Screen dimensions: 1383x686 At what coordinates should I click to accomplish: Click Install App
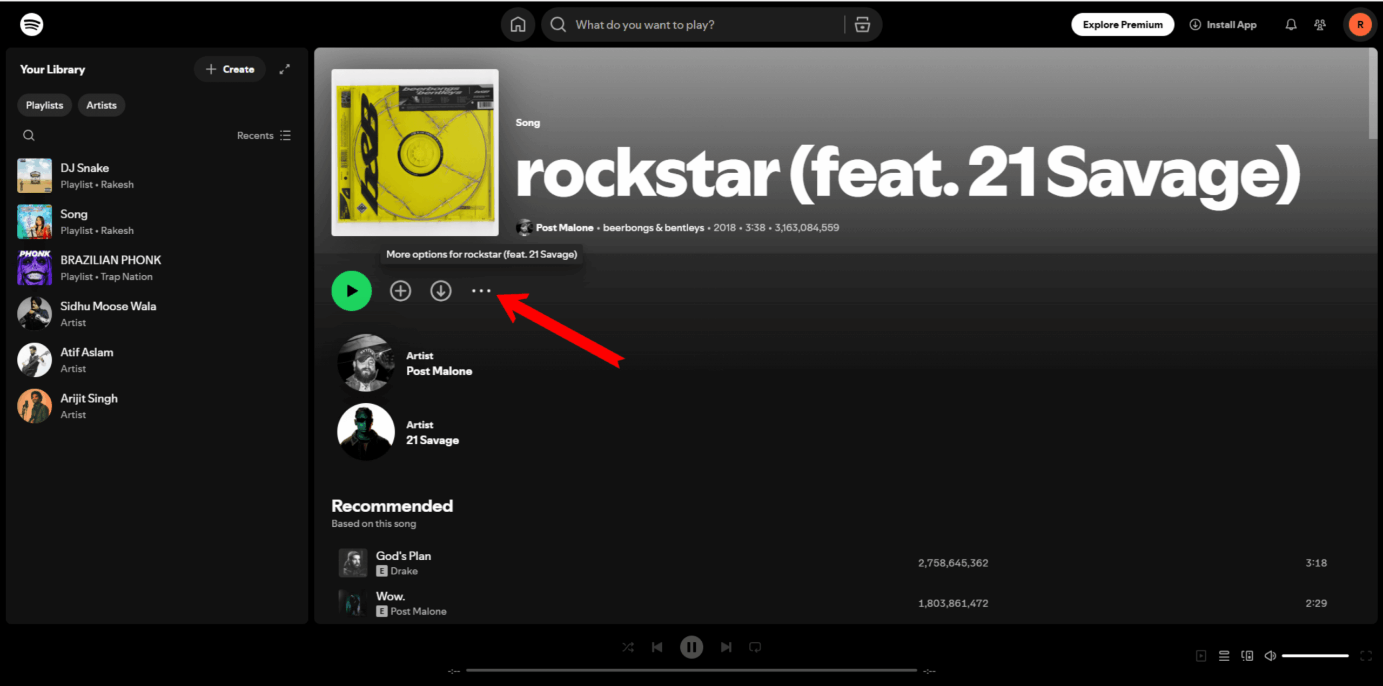pyautogui.click(x=1224, y=25)
